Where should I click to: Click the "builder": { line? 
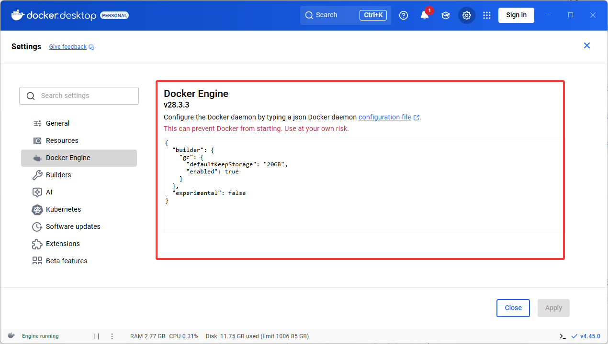point(193,150)
